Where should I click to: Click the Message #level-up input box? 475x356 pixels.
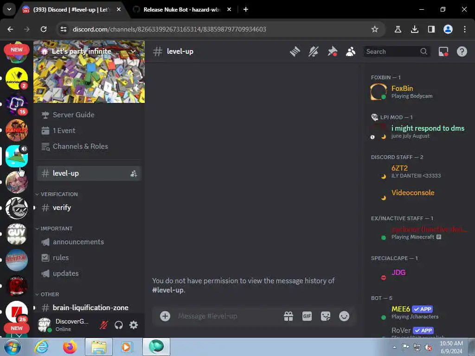point(227,316)
